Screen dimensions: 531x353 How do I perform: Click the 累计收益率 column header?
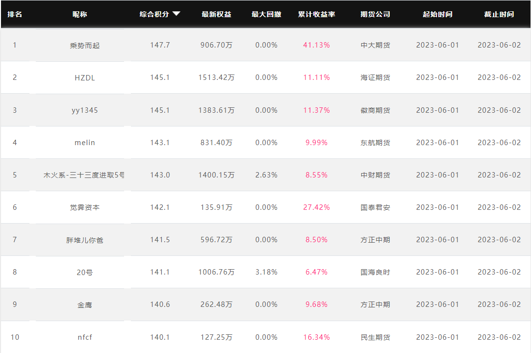(x=316, y=14)
